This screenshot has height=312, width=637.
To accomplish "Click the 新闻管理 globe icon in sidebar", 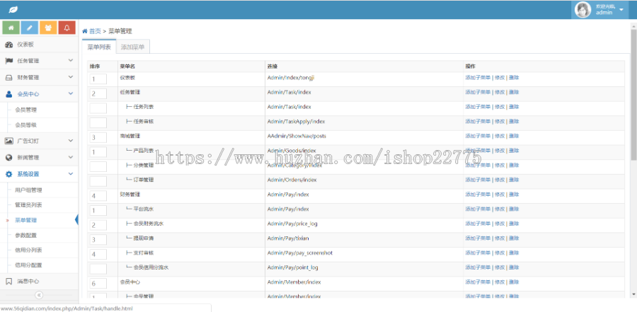I will pos(8,157).
